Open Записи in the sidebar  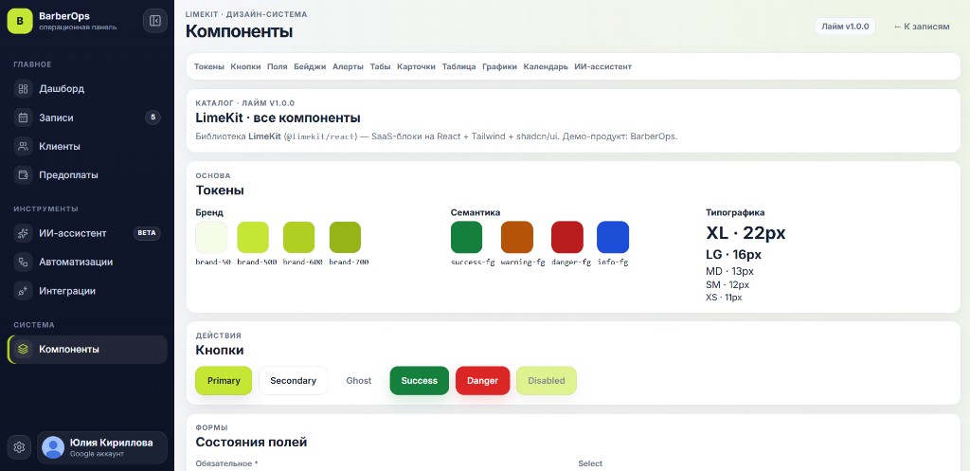point(87,118)
